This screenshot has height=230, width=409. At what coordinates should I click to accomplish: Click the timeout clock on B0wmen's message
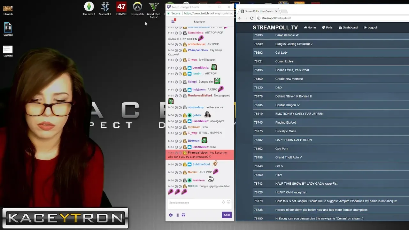point(180,141)
